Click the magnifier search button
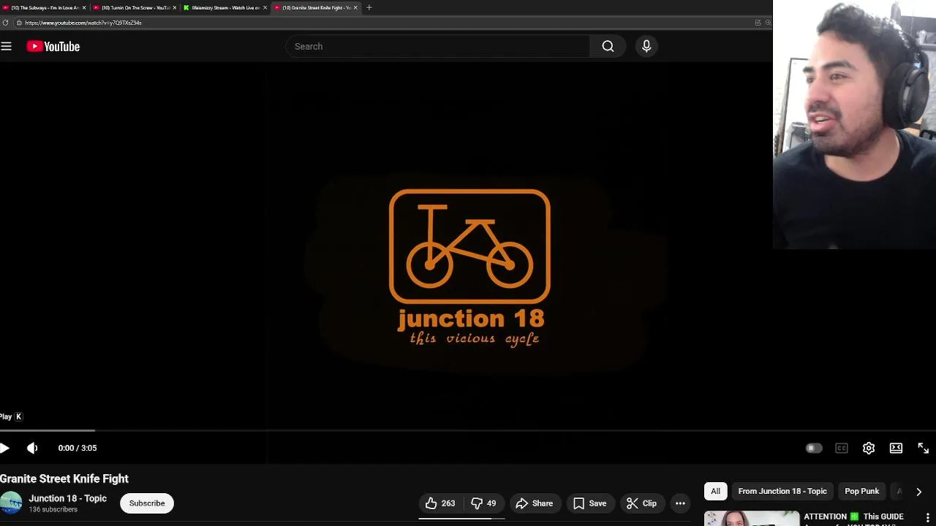This screenshot has height=526, width=936. coord(608,46)
